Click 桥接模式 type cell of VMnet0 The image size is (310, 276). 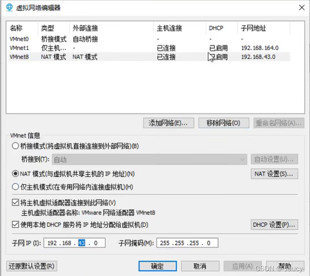54,39
